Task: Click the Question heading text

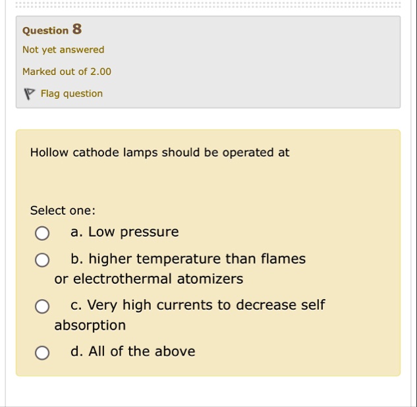Action: coord(45,30)
